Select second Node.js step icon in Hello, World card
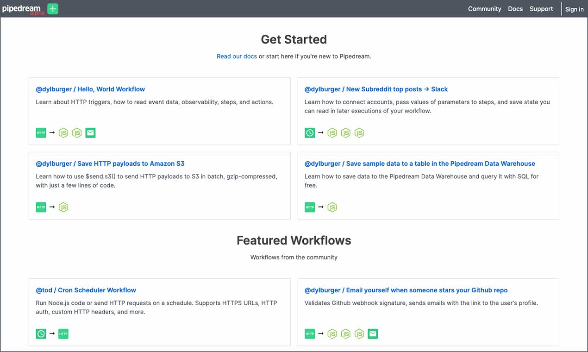 tap(77, 133)
